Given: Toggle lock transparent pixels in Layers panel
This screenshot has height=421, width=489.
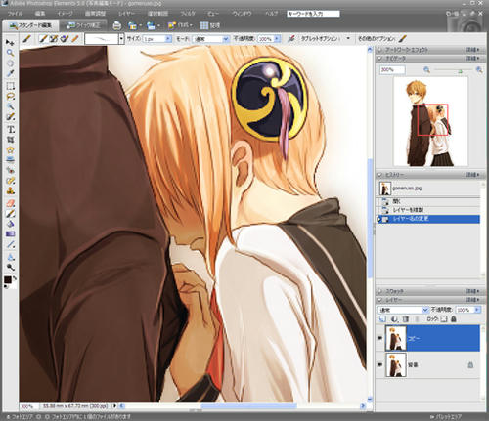Looking at the screenshot, I should (444, 319).
